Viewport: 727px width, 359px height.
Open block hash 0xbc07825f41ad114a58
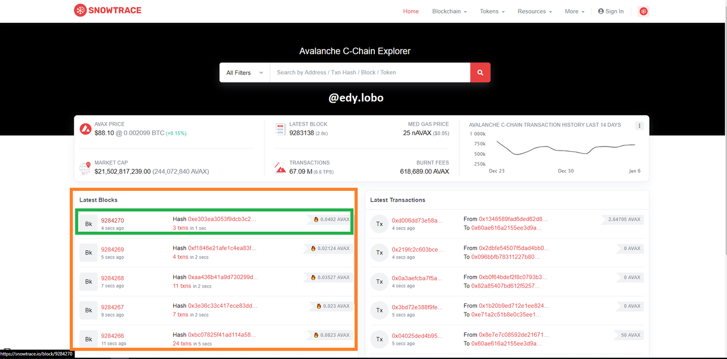(222, 335)
